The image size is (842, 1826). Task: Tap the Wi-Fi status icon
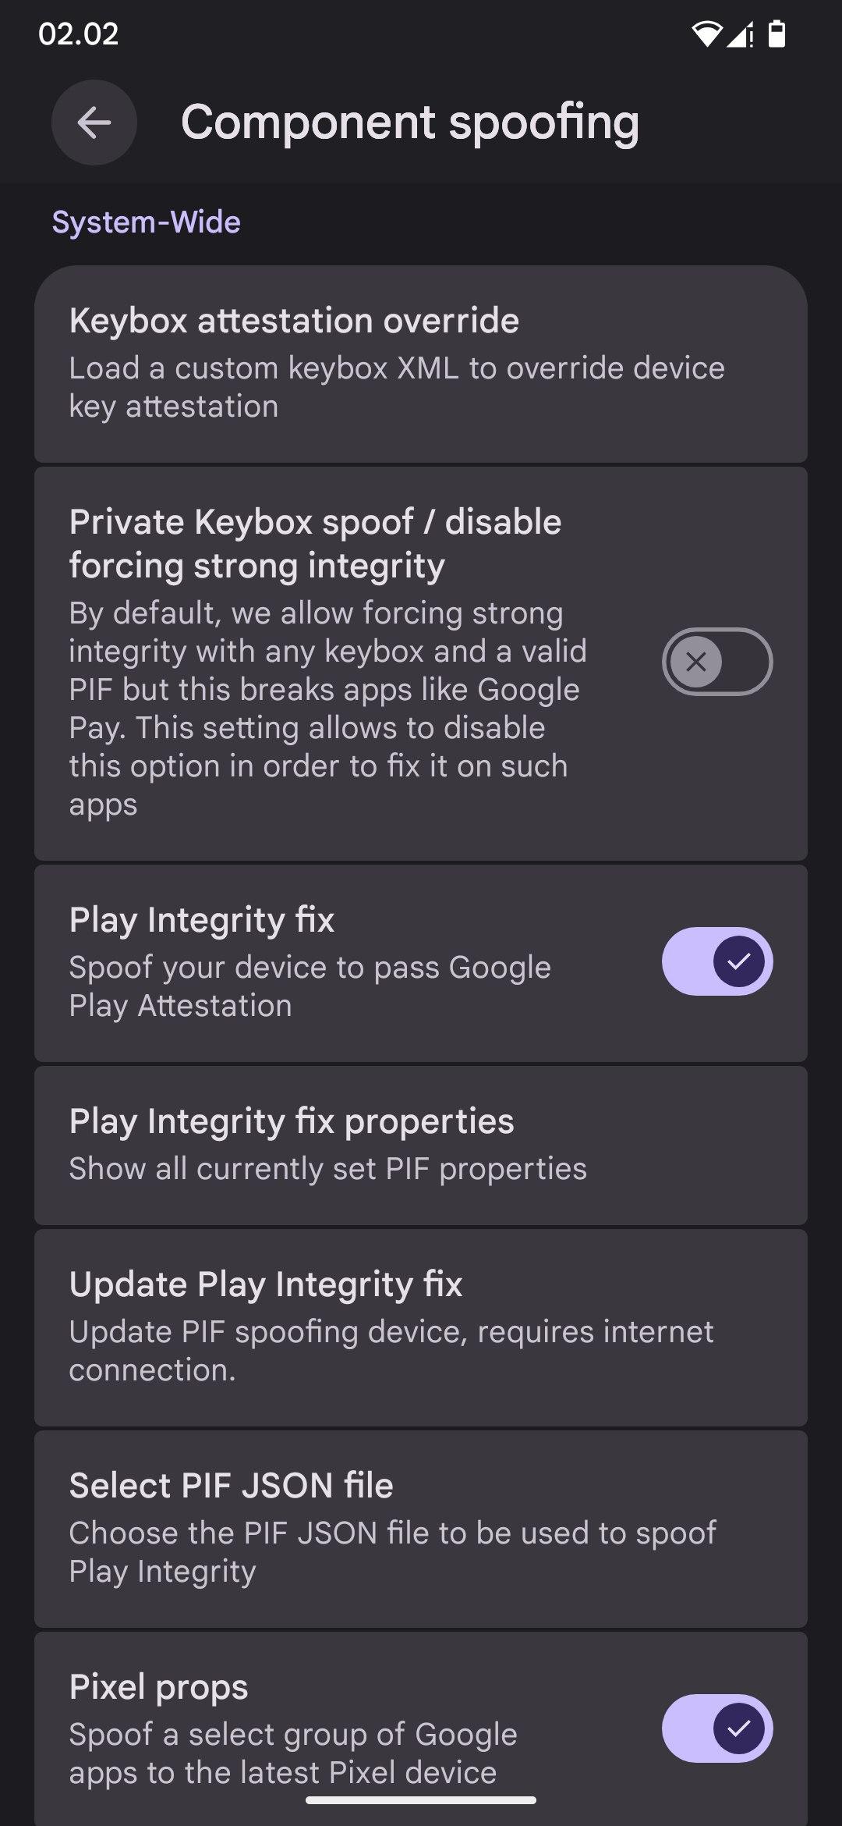tap(706, 34)
